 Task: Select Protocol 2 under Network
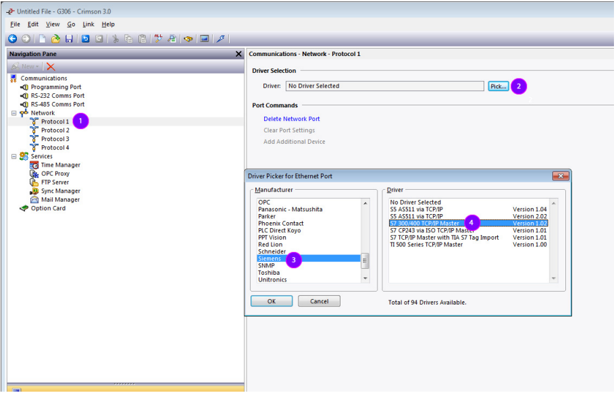[55, 130]
